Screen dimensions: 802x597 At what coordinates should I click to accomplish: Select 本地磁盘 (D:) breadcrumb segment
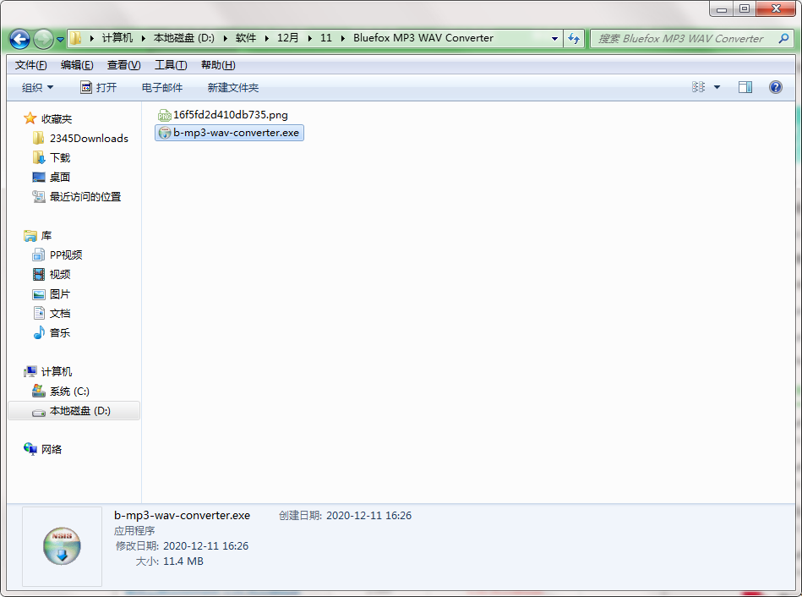(184, 38)
